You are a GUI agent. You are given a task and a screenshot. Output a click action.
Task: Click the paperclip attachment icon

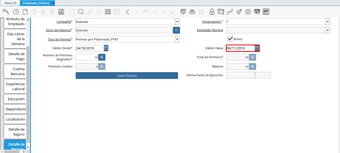(90, 12)
